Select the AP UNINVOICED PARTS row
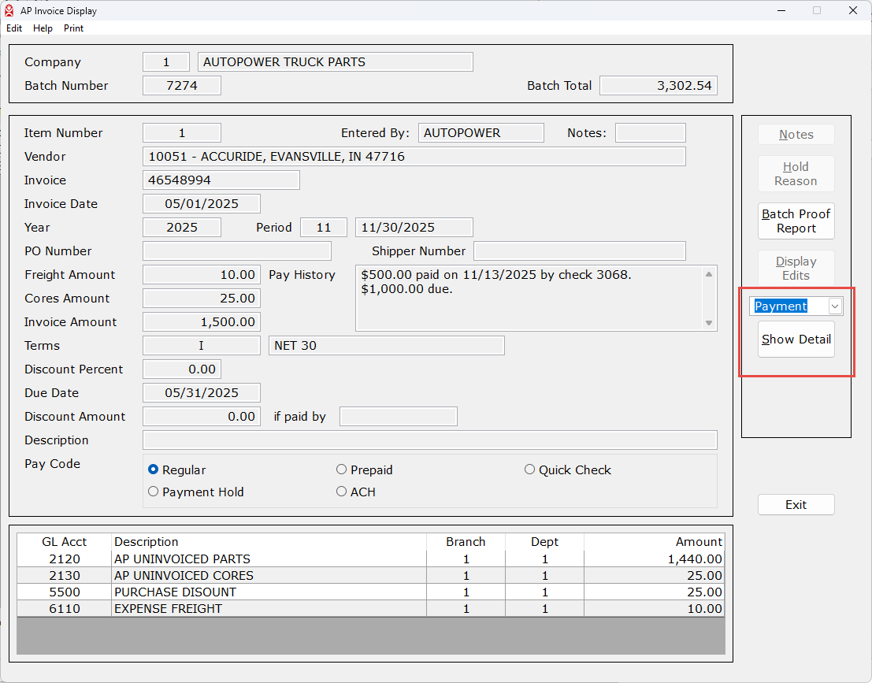Screen dimensions: 872x683 click(268, 559)
